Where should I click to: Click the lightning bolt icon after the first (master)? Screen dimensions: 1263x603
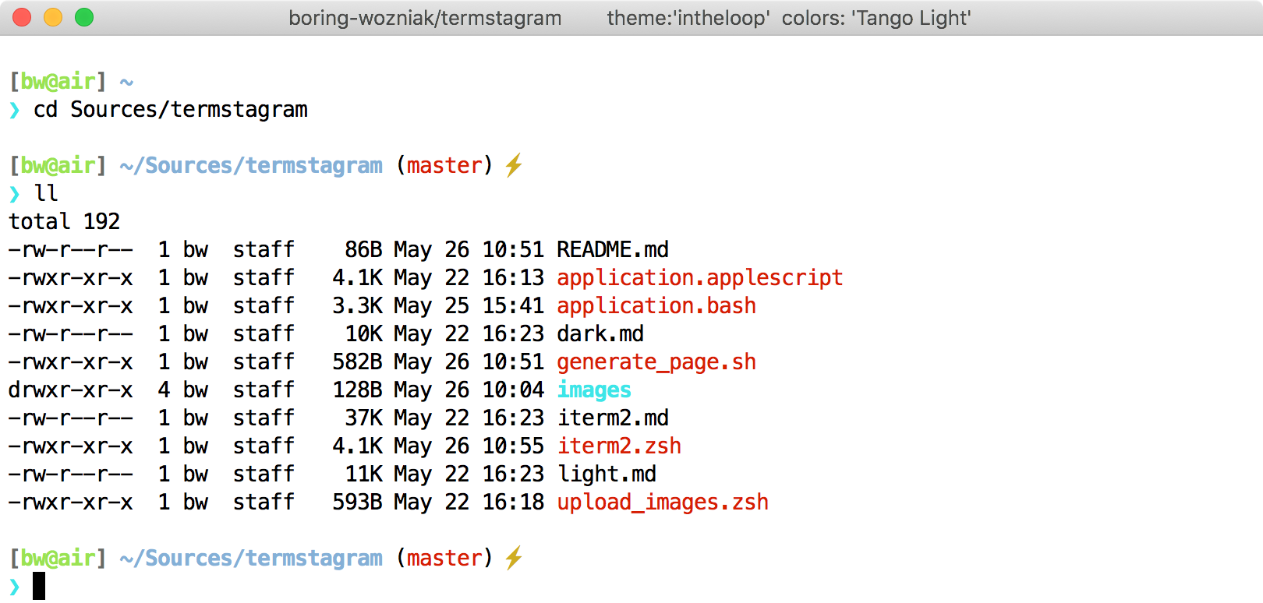[513, 165]
